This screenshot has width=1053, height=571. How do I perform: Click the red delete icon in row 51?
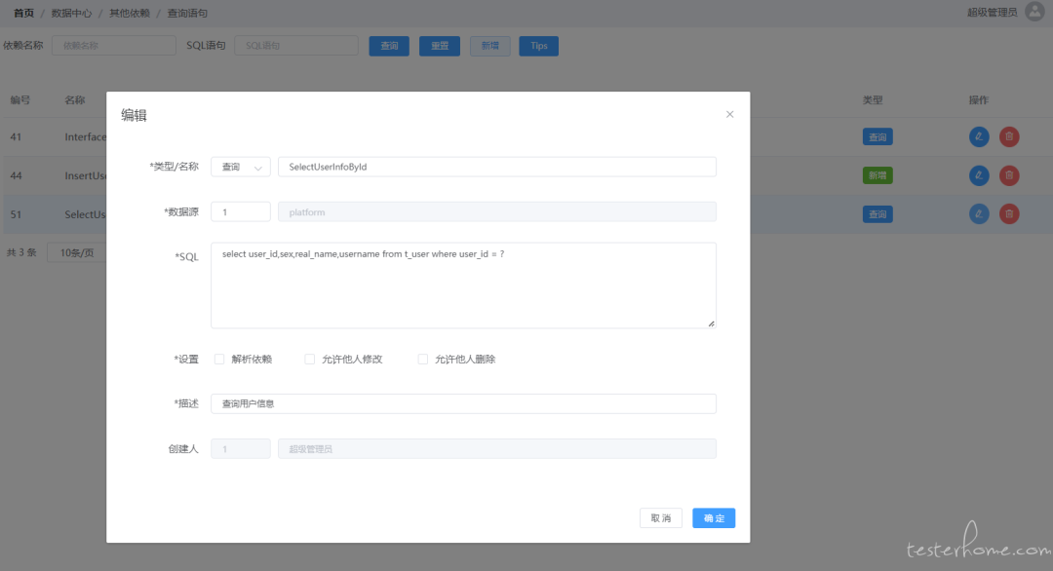click(1009, 214)
